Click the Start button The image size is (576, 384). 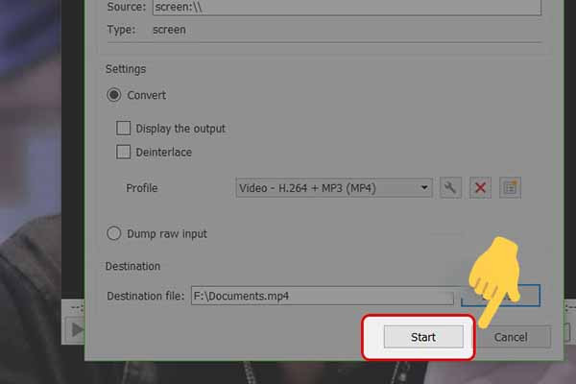(x=423, y=337)
